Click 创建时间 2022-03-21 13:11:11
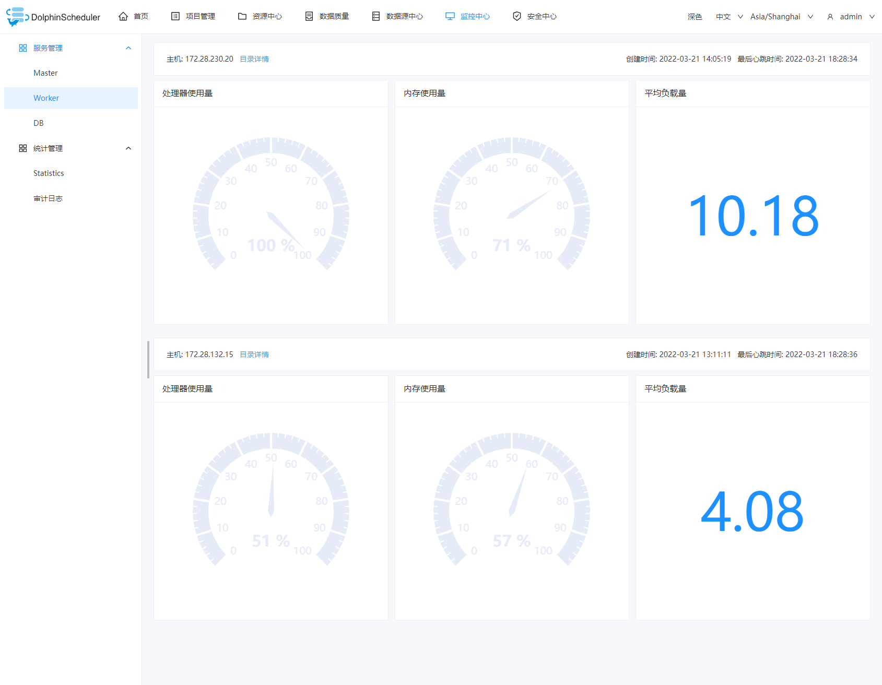The image size is (882, 685). tap(679, 355)
